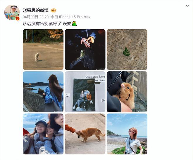The width and height of the screenshot is (193, 160).
Task: Open the Share some home routines photo
Action: point(85,92)
